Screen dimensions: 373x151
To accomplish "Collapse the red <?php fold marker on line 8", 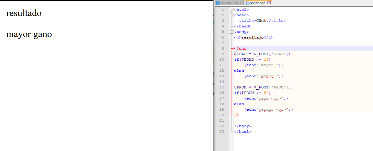I will [x=232, y=49].
